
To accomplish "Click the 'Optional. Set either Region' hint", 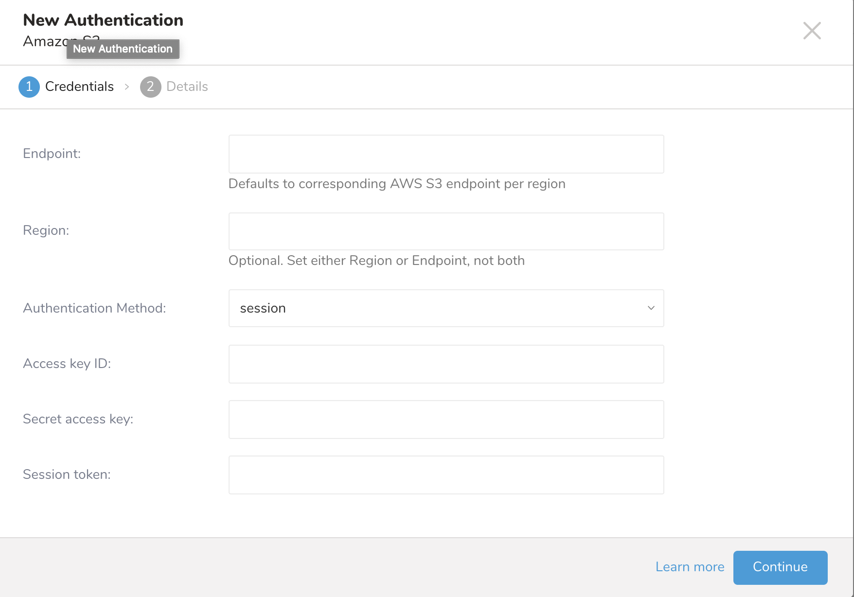I will [x=376, y=261].
